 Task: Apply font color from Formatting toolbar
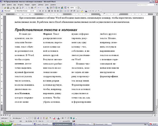click(86, 11)
